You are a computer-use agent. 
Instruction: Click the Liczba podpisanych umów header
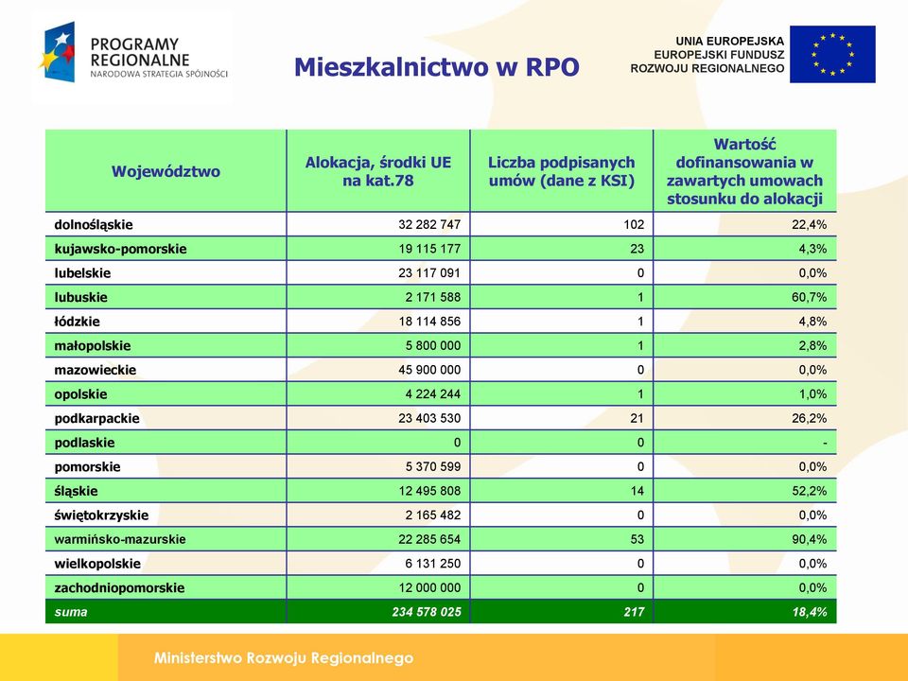coord(562,171)
